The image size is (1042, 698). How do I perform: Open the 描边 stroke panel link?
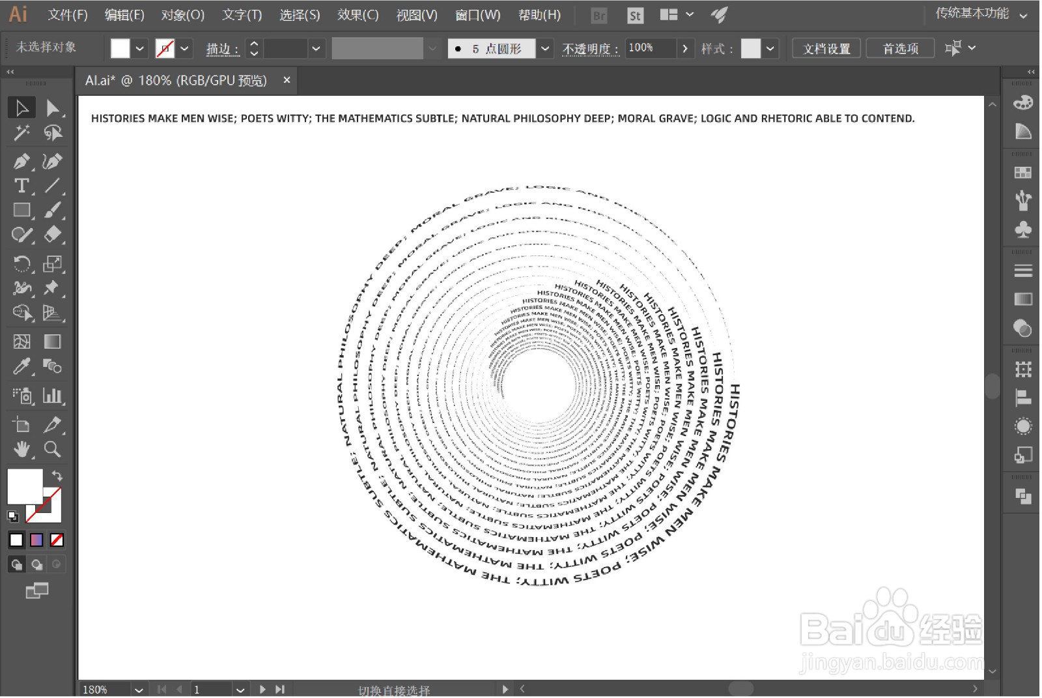tap(222, 49)
